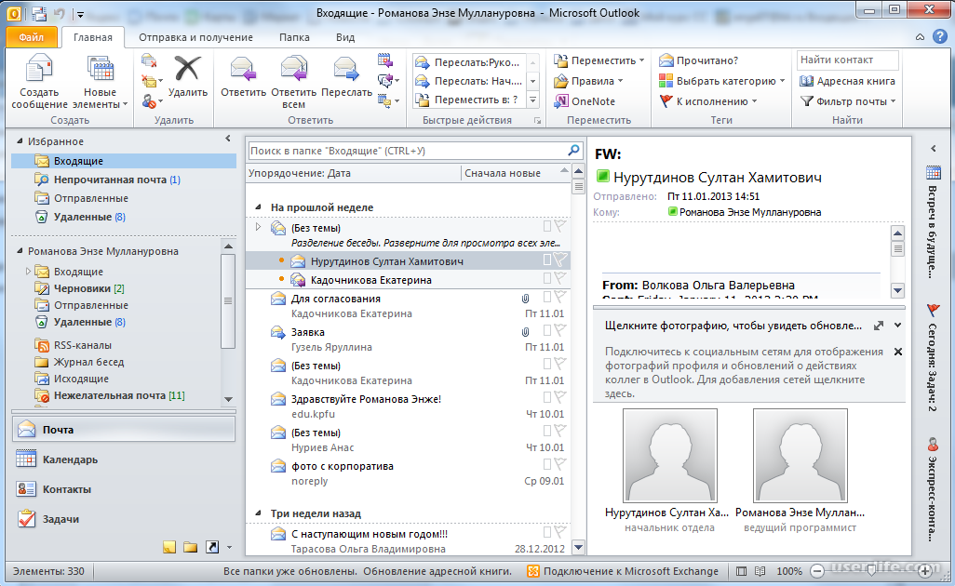Image resolution: width=955 pixels, height=586 pixels.
Task: Click the zoom slider handle
Action: 871,571
